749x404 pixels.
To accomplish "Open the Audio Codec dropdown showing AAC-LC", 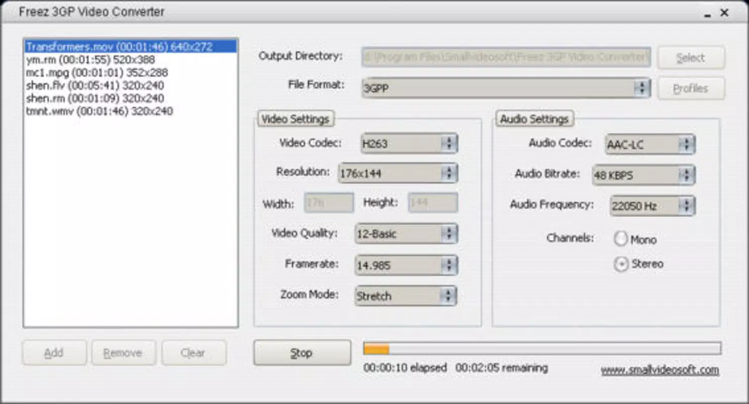I will (650, 144).
